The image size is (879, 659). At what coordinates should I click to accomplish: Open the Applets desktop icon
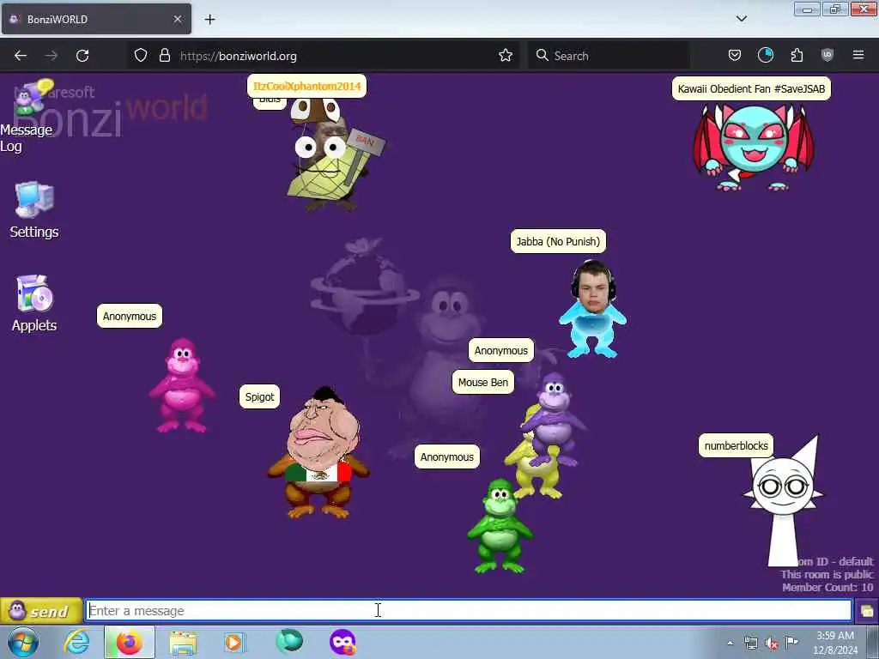tap(34, 303)
